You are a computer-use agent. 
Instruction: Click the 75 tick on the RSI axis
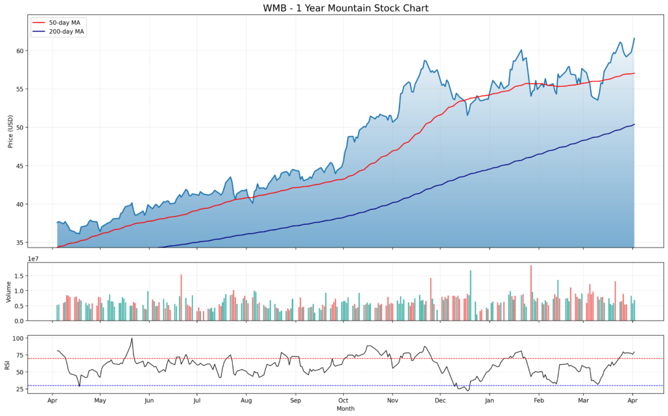click(x=19, y=355)
